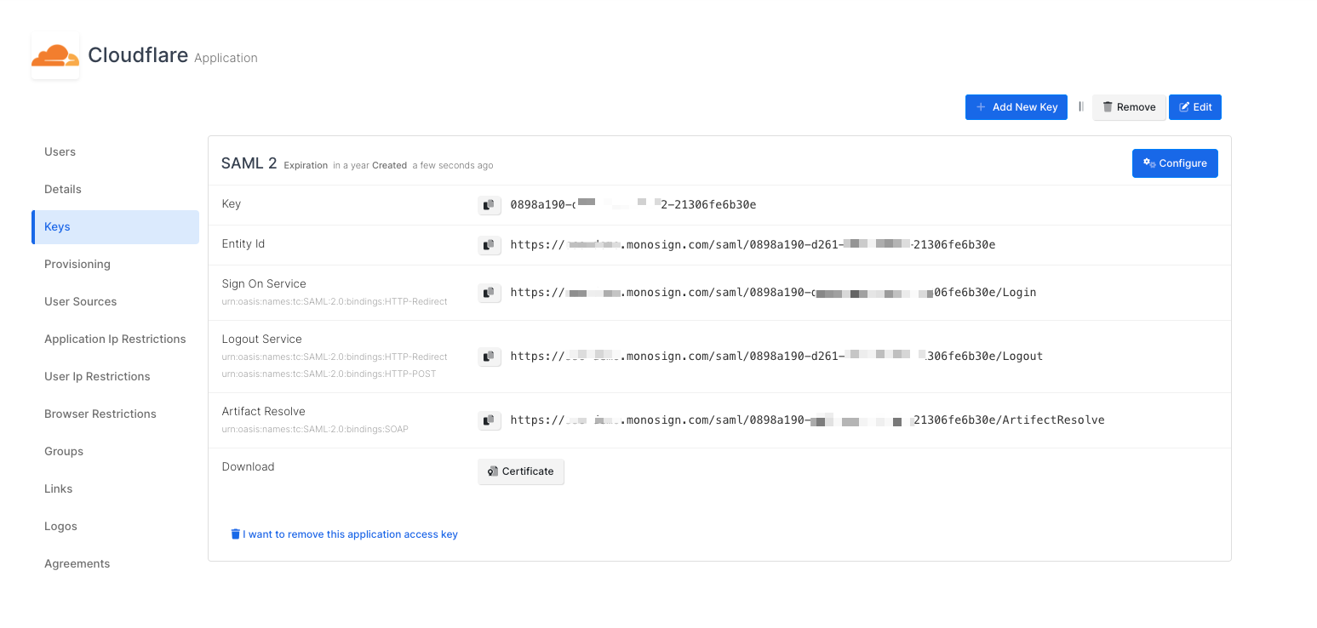
Task: Open the Edit application button
Action: coord(1194,107)
